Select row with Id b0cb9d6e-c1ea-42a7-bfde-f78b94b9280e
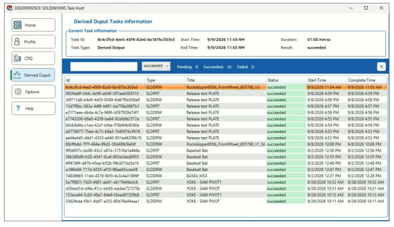 [226, 125]
